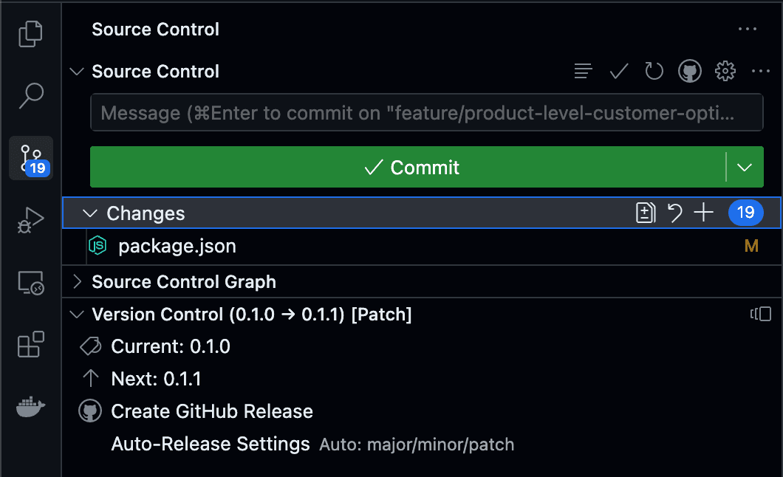Refresh source control with circular arrow icon
This screenshot has width=783, height=477.
pos(654,72)
